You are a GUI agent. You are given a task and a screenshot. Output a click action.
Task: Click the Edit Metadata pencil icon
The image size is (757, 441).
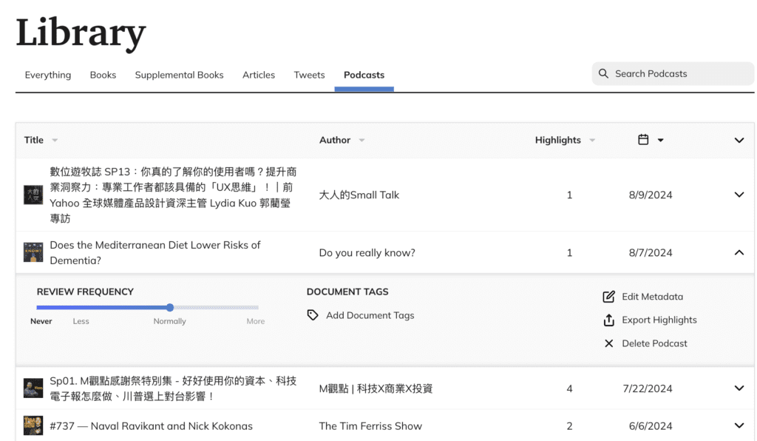pyautogui.click(x=608, y=297)
